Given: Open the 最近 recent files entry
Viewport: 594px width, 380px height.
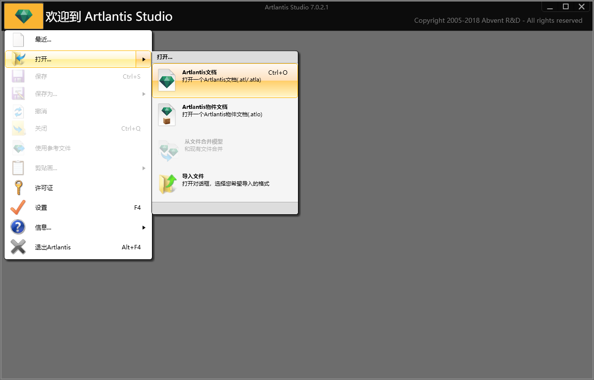Looking at the screenshot, I should click(x=43, y=40).
